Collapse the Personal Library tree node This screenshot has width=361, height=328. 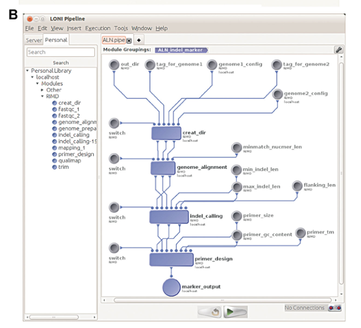pyautogui.click(x=27, y=71)
